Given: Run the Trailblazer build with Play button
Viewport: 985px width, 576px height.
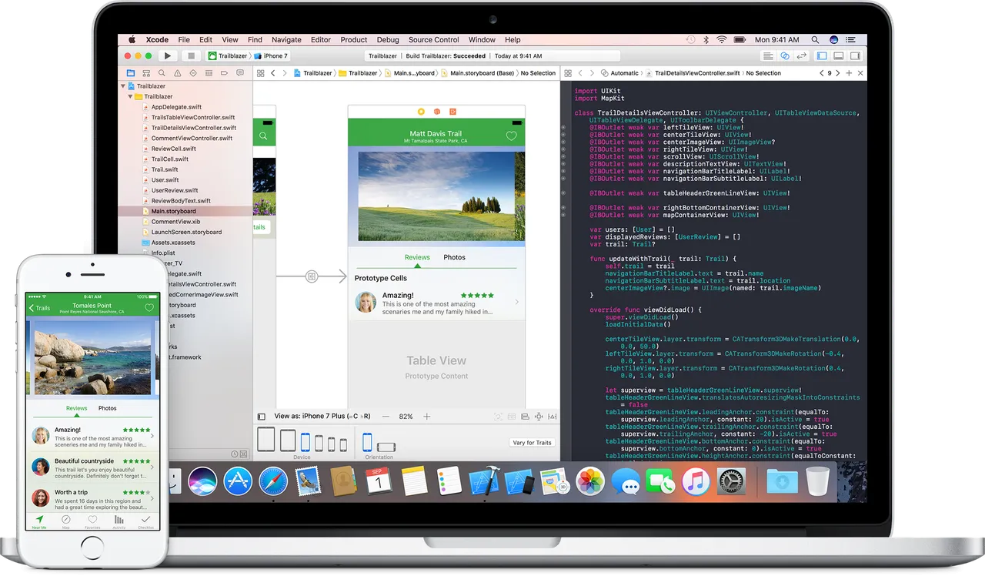Looking at the screenshot, I should pyautogui.click(x=168, y=55).
